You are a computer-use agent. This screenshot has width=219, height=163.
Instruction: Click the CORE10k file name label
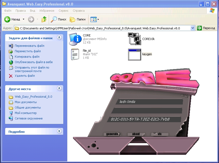point(148,39)
